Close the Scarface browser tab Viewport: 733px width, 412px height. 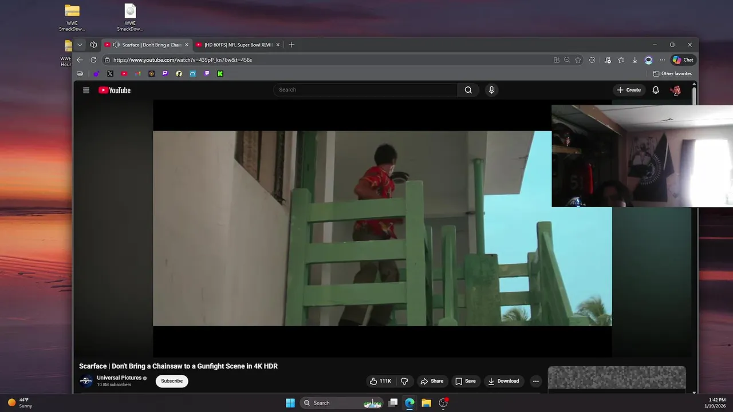(x=186, y=45)
